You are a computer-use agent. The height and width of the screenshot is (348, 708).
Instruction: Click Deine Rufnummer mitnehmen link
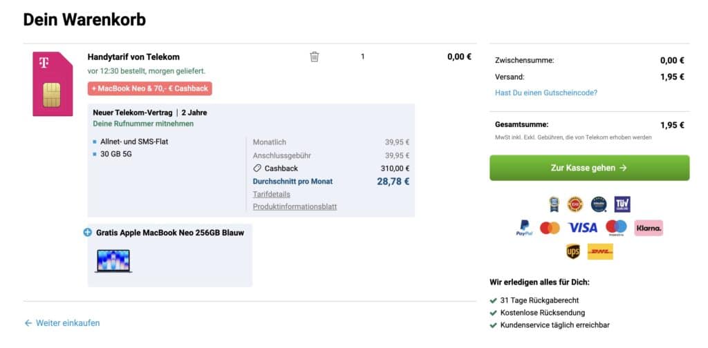coord(143,124)
